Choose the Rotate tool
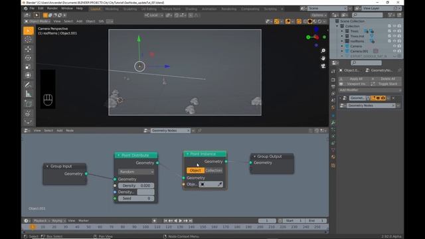Image resolution: width=425 pixels, height=239 pixels. coord(28,58)
